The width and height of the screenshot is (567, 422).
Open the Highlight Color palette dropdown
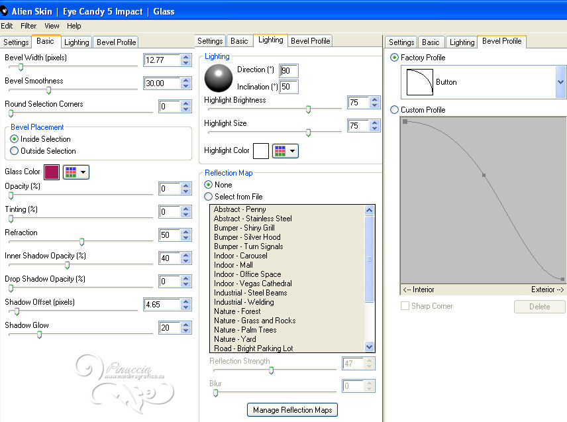[285, 151]
